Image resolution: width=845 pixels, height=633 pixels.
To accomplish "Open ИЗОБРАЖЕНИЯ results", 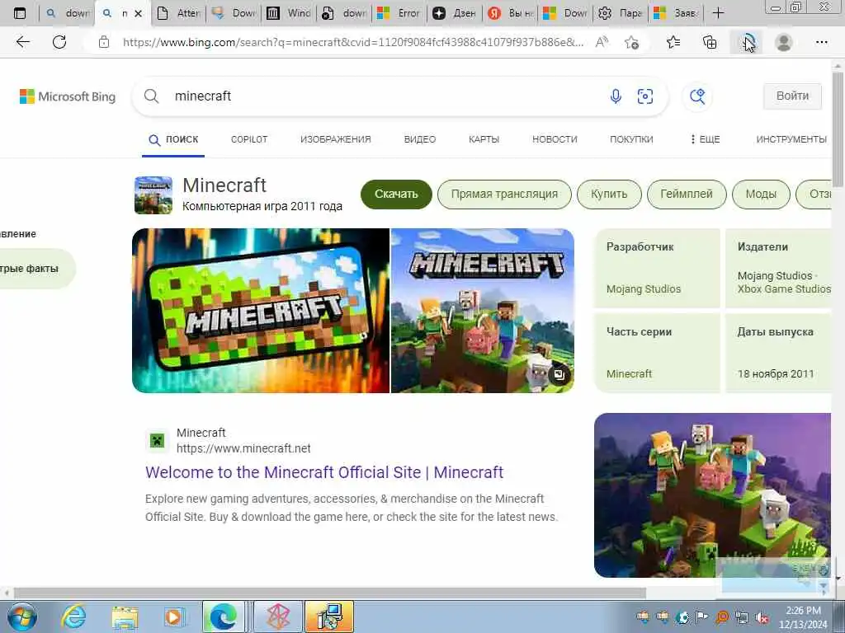I will point(335,139).
